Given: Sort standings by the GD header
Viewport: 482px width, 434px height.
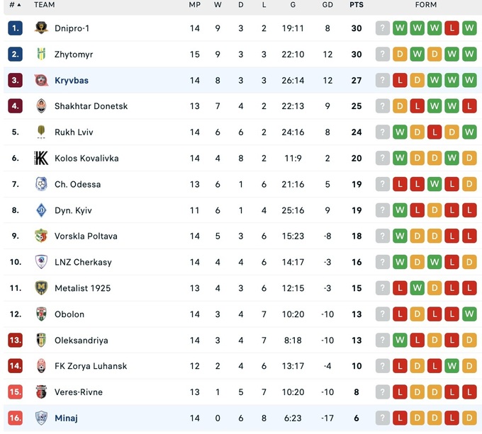Looking at the screenshot, I should point(327,5).
